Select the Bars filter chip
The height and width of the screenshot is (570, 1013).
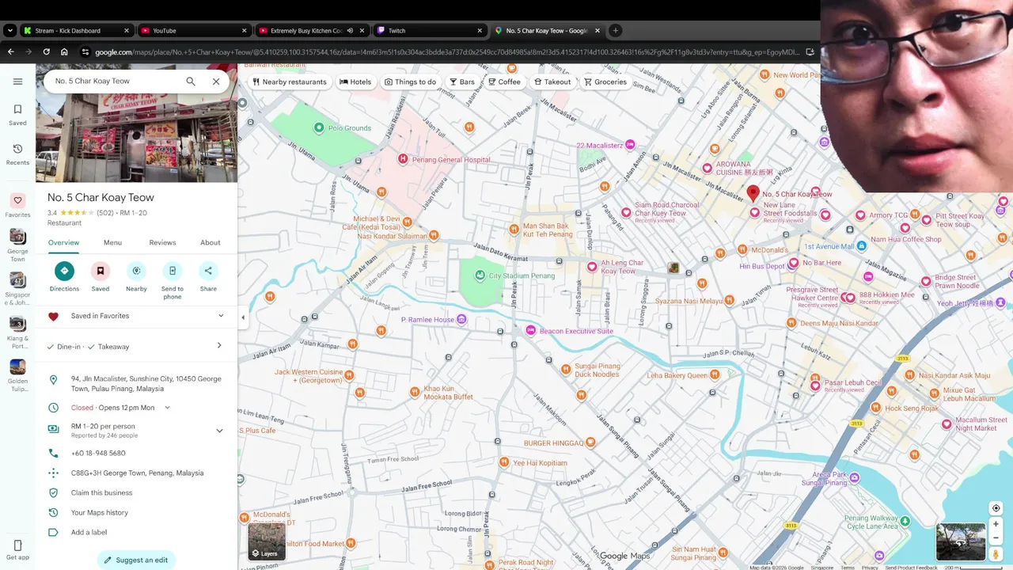(x=462, y=82)
